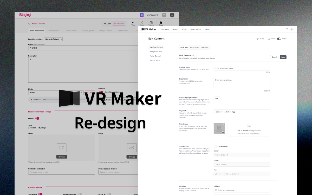Open the Library menu in VR Maker navigation
Viewport: 312px width, 195px height.
208,29
